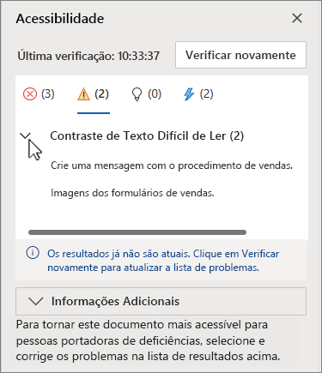
Task: Click 'Os resultados já não são atuais' message
Action: pos(163,261)
